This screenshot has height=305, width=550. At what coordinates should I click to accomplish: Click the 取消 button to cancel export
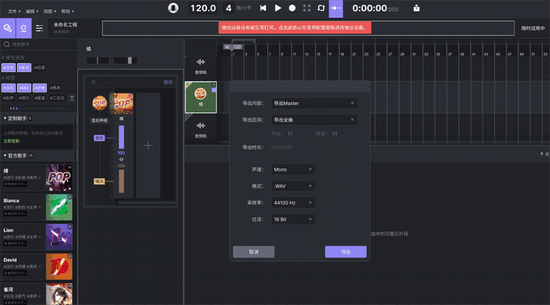[254, 252]
